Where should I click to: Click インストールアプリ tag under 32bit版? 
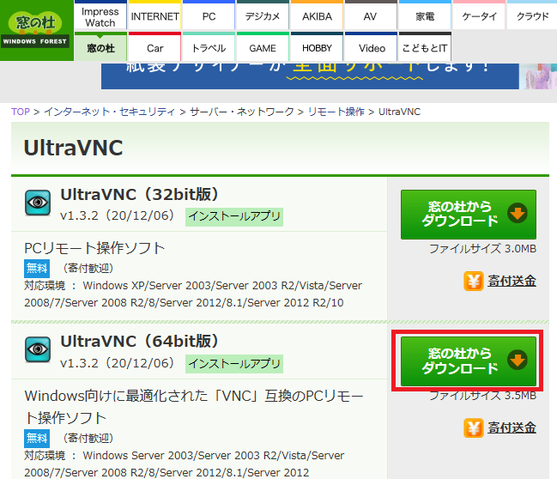[x=234, y=216]
